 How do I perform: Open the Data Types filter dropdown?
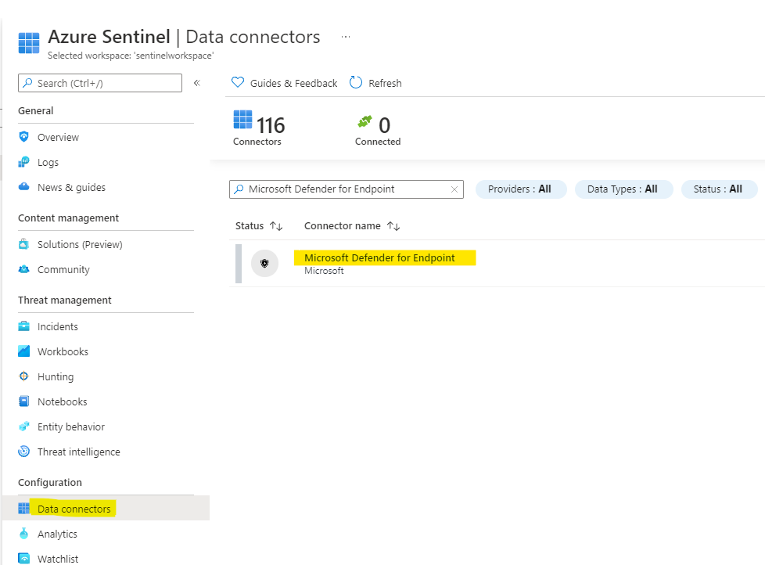click(x=623, y=189)
